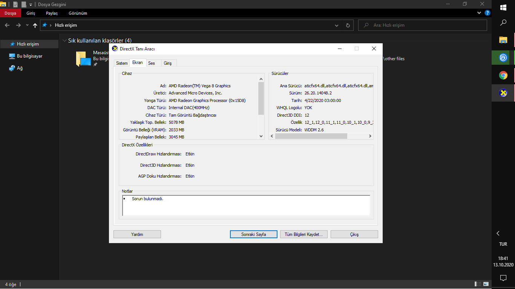Screen dimensions: 515x289
Task: Click the File Explorer help question mark
Action: 487,13
